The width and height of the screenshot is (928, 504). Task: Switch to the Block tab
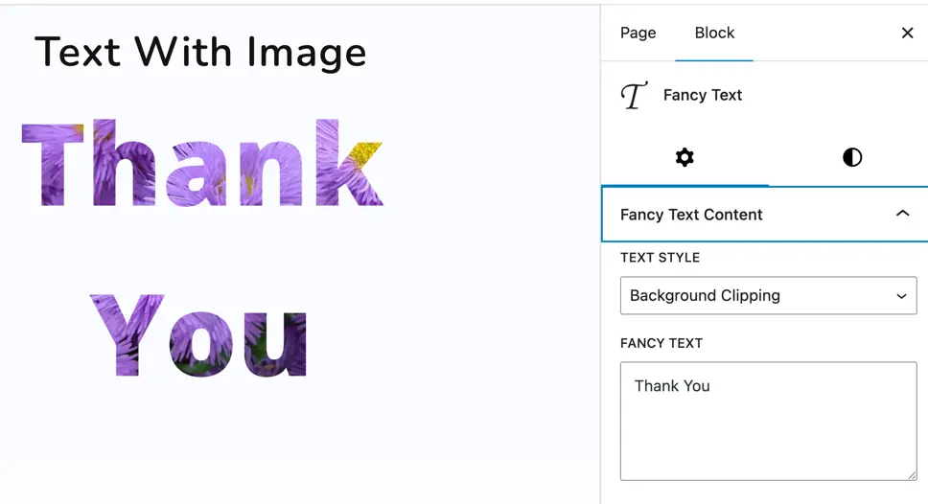click(x=714, y=34)
